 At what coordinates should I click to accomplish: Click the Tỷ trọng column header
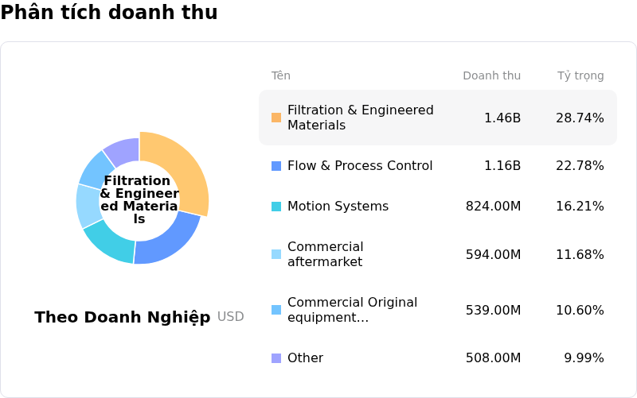[x=580, y=76]
